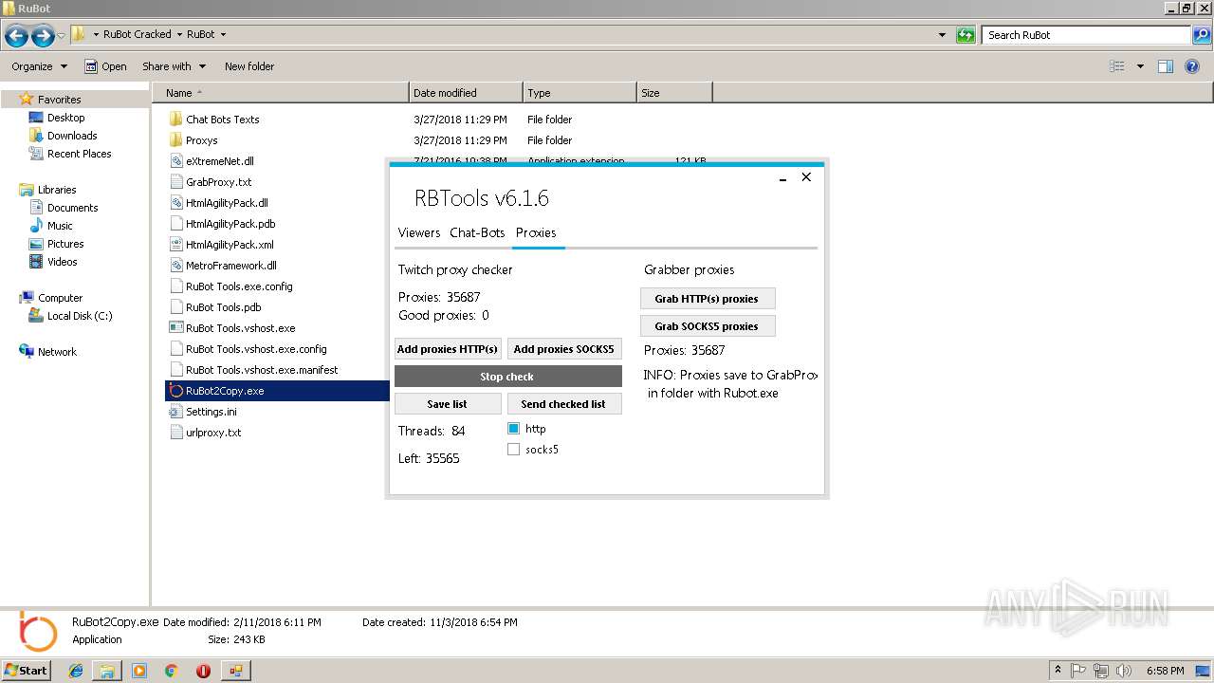1214x683 pixels.
Task: Select RuBot Tools.vshost.exe icon
Action: [x=175, y=328]
